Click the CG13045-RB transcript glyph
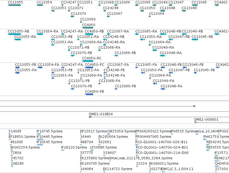Viewport: 229px width, 173px height. pyautogui.click(x=195, y=39)
